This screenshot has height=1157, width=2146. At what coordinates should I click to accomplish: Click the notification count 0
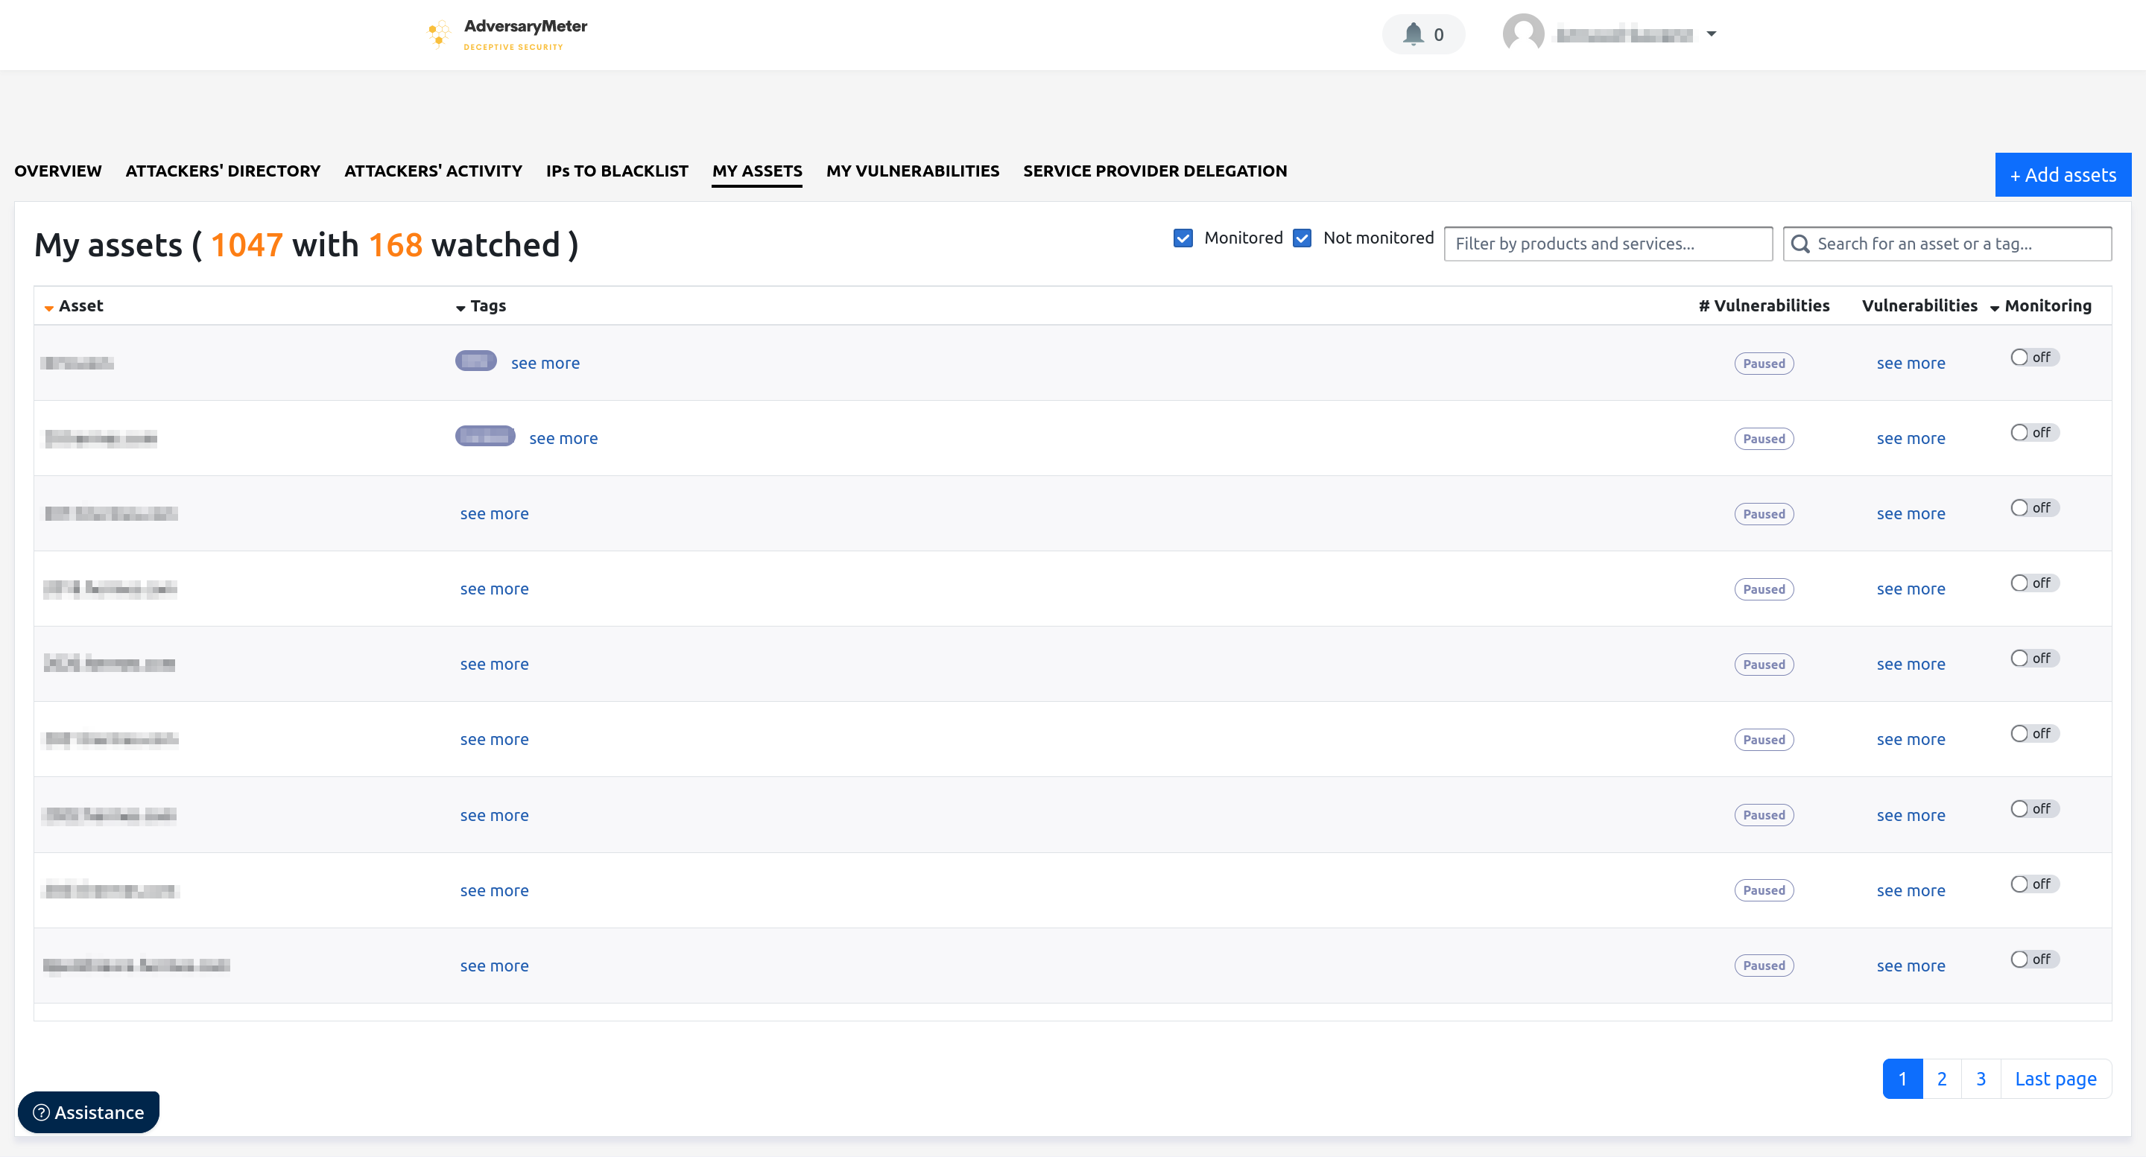pyautogui.click(x=1438, y=34)
